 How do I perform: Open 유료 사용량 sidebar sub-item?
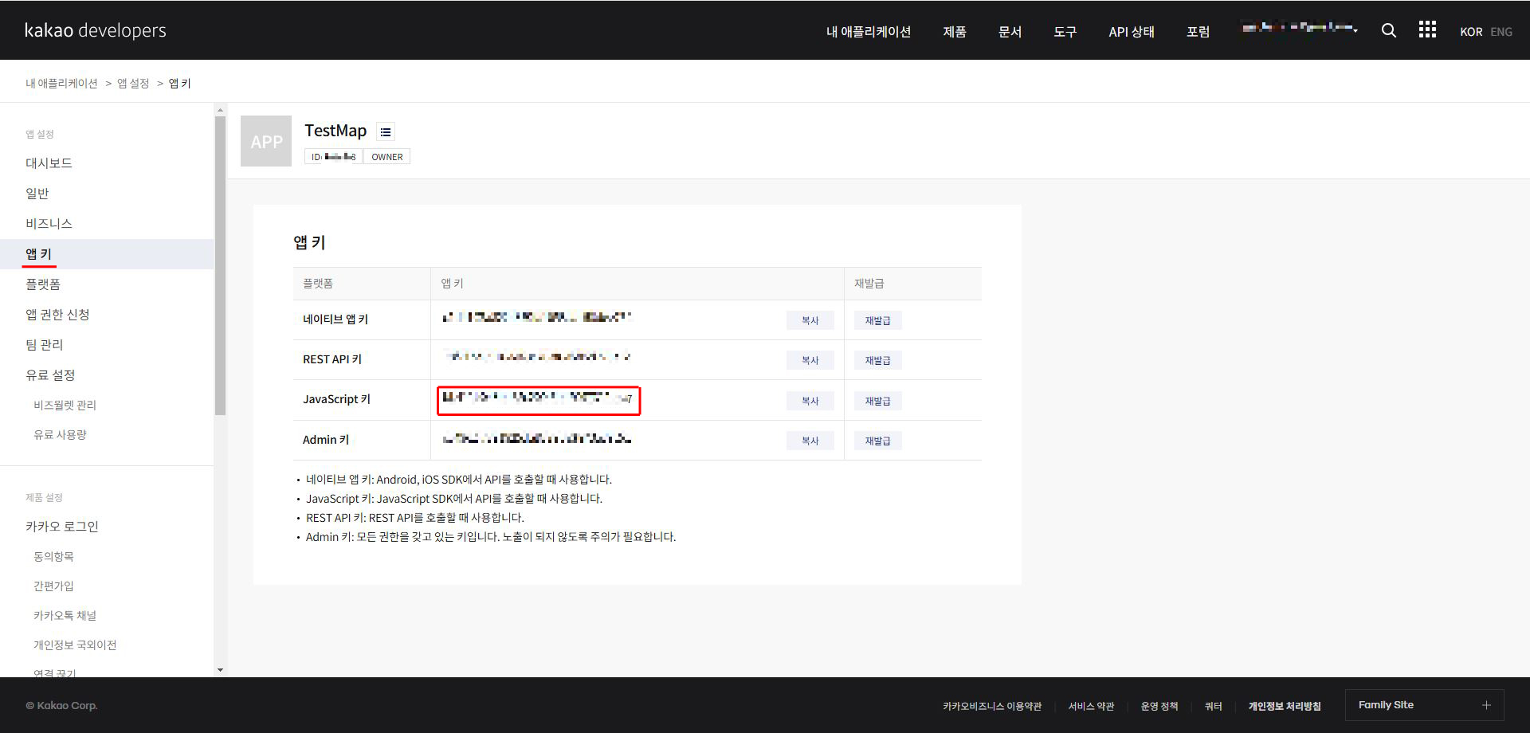(x=60, y=434)
